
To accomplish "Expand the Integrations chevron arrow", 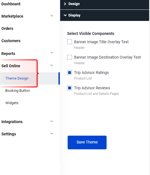I will pos(52,121).
